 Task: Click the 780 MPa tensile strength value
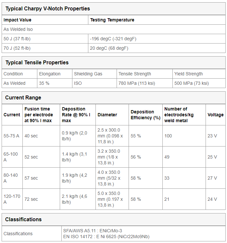point(137,83)
